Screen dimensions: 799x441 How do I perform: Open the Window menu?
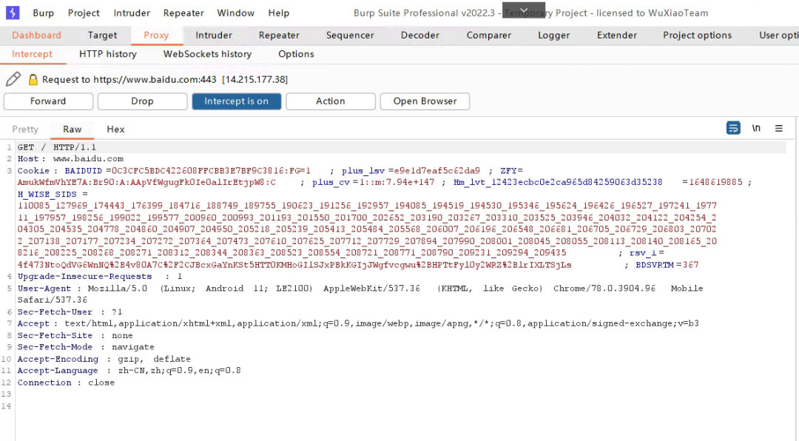click(235, 13)
